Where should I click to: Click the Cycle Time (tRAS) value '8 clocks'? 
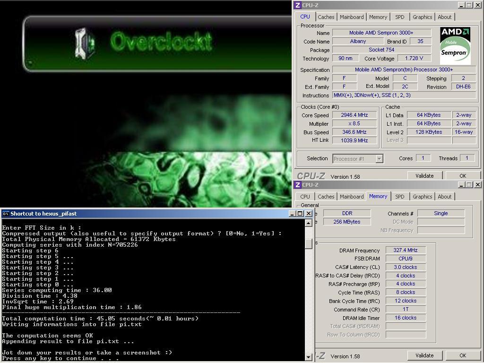406,292
